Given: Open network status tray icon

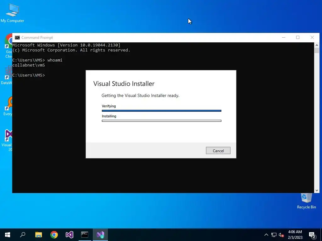Looking at the screenshot, I should pos(274,235).
